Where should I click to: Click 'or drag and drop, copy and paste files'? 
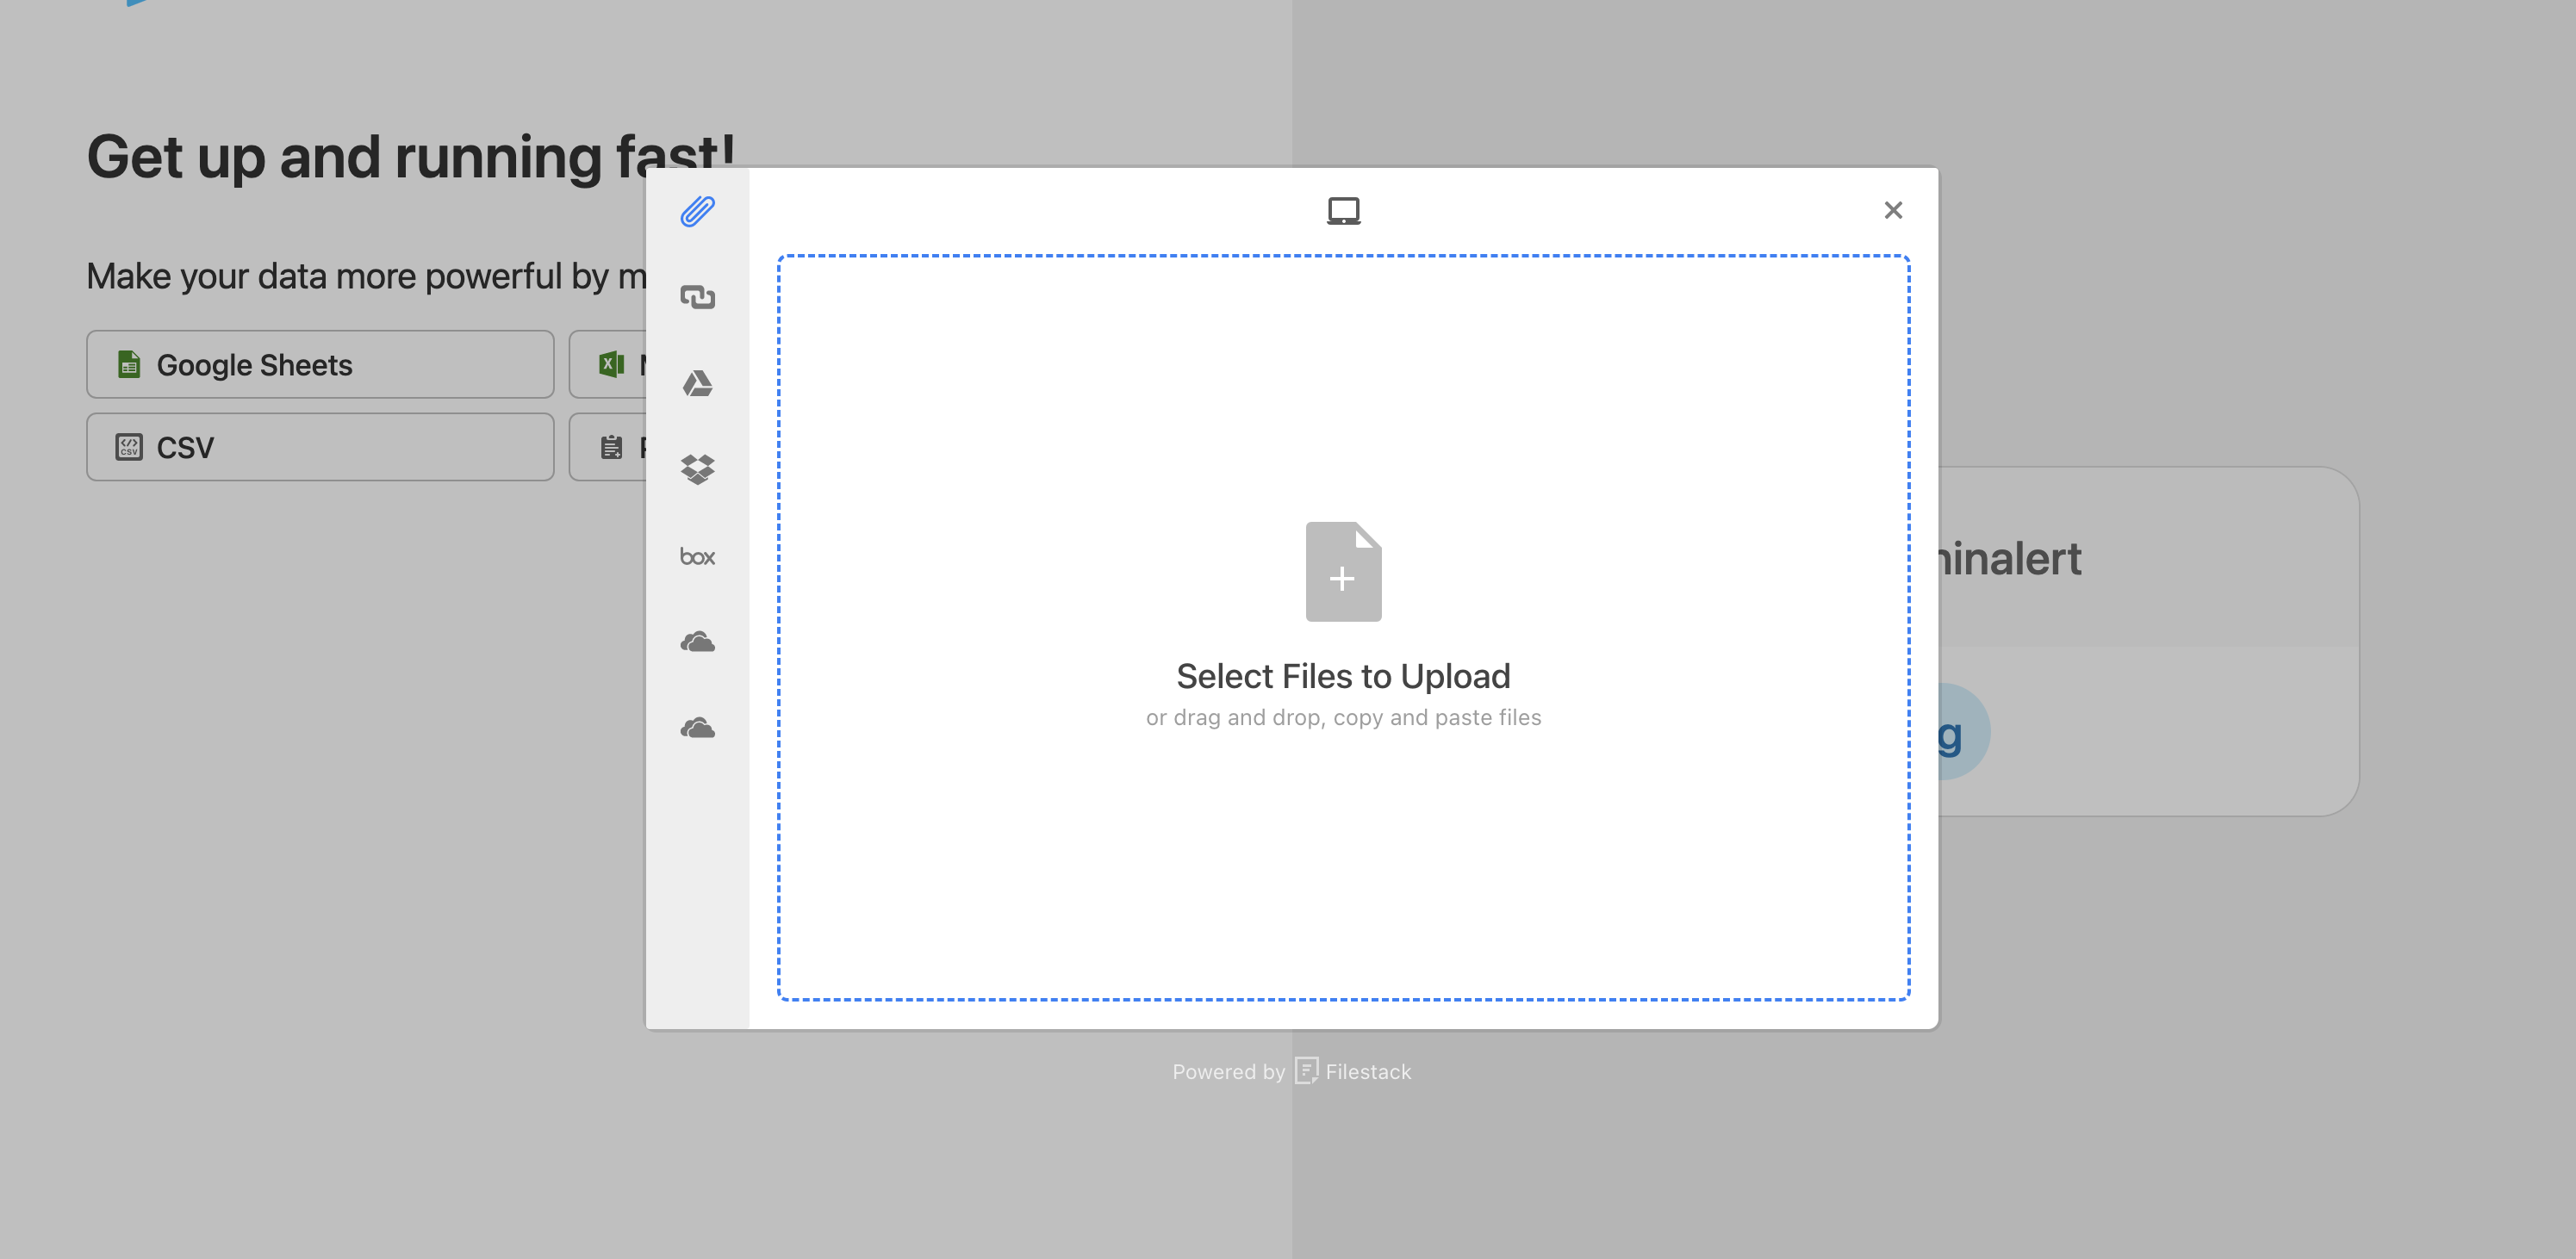tap(1343, 717)
